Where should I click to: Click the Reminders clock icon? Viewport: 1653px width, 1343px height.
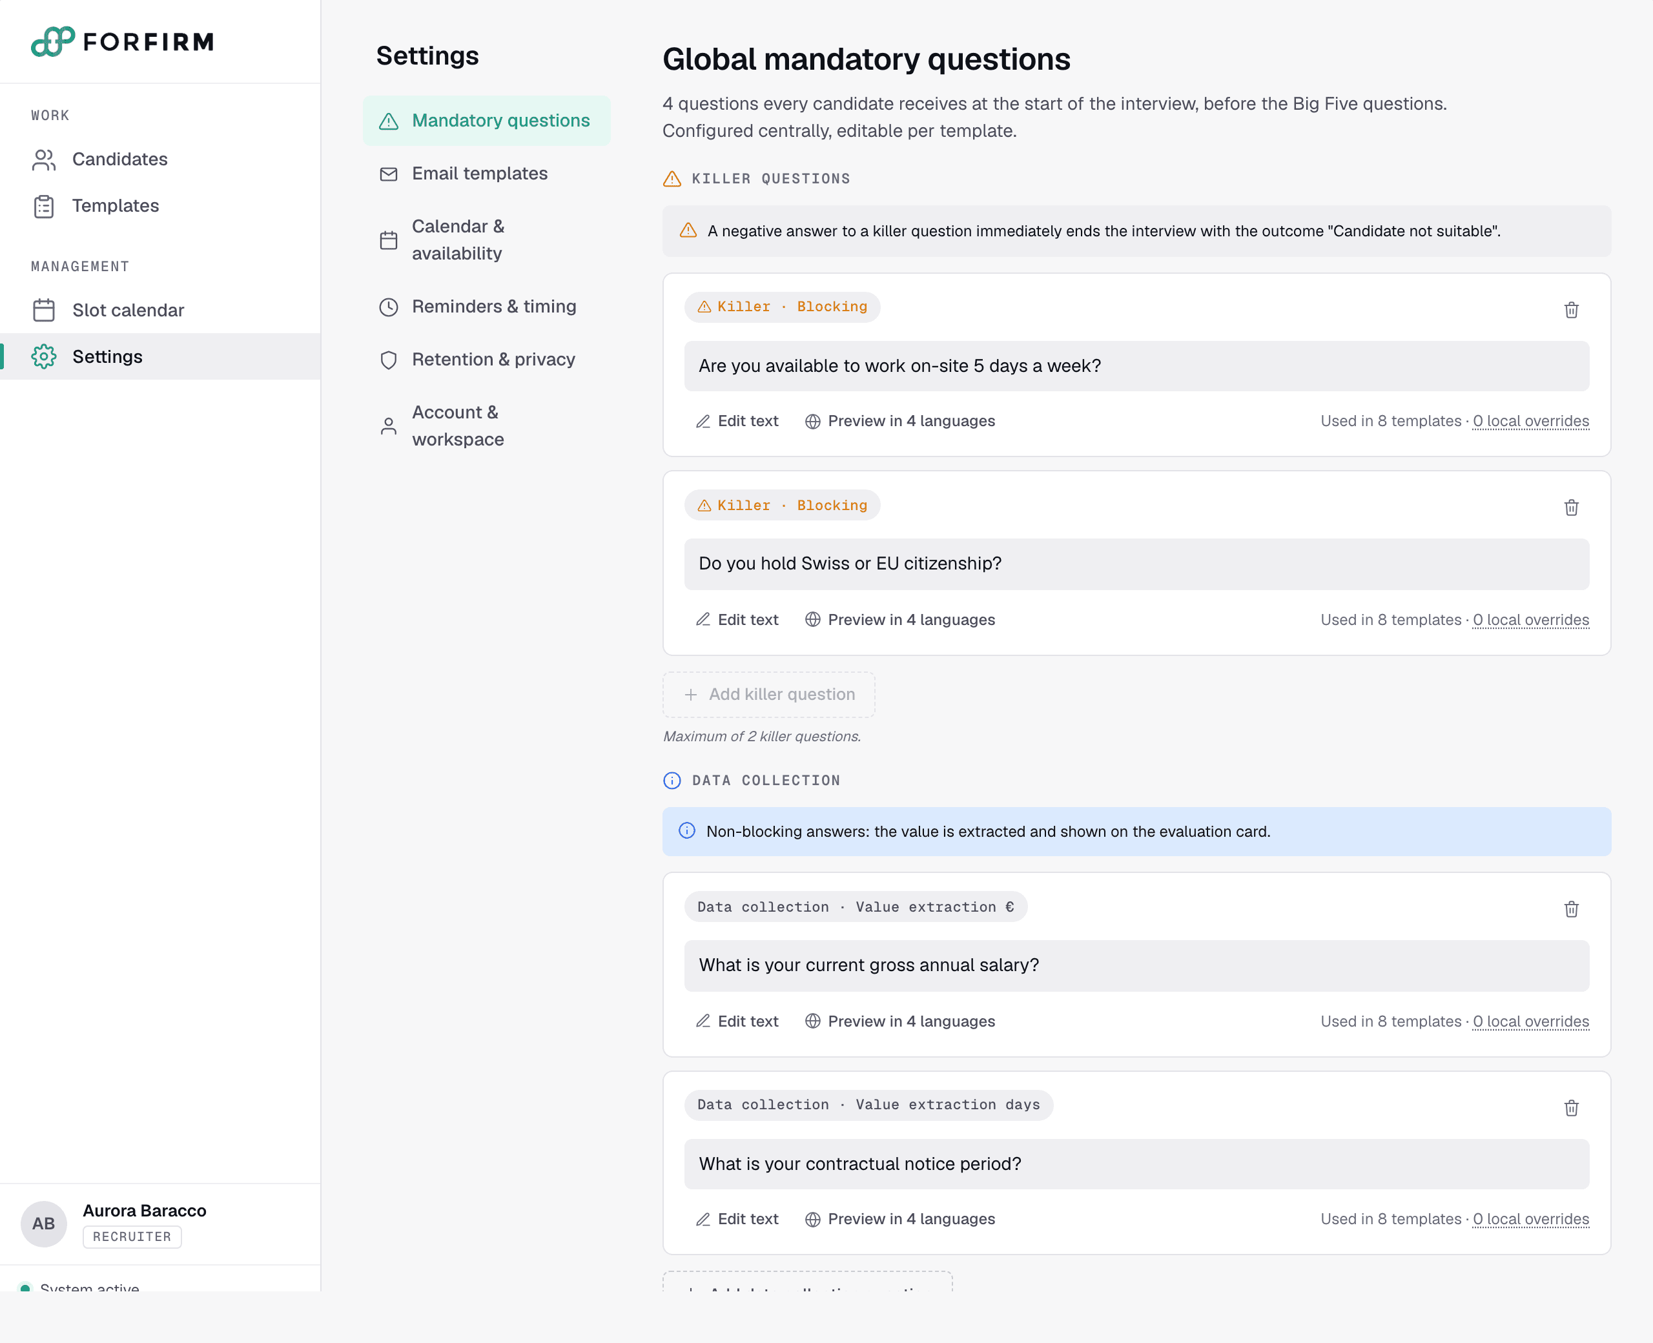(x=388, y=307)
